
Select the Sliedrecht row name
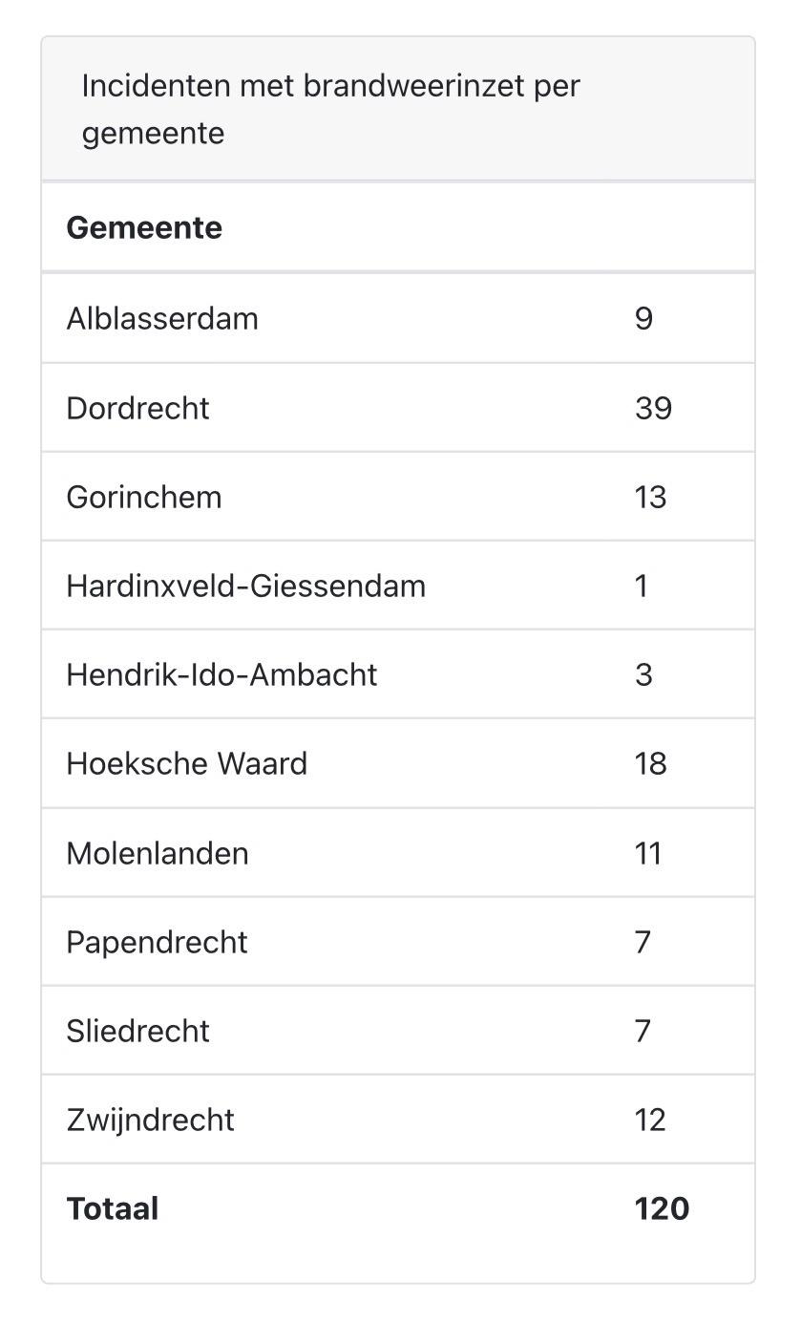(x=137, y=1031)
